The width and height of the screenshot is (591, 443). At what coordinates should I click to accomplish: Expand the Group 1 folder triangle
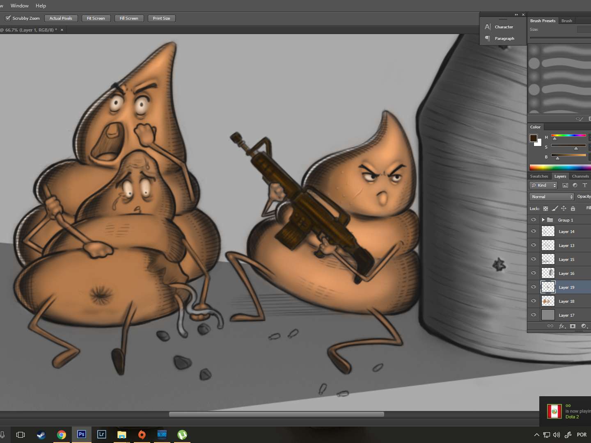[x=543, y=220]
